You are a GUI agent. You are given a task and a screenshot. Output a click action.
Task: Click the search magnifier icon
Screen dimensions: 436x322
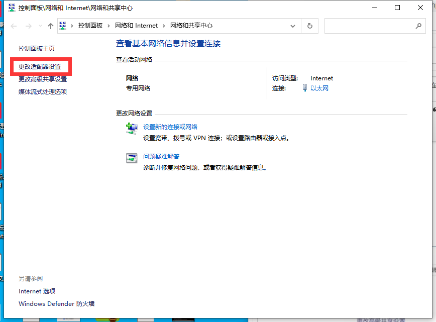418,26
